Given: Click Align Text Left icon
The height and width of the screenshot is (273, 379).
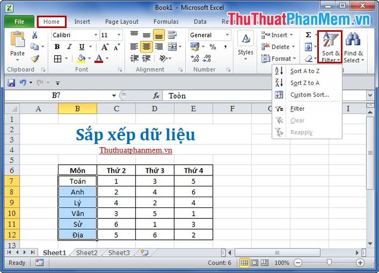Looking at the screenshot, I should tap(134, 47).
